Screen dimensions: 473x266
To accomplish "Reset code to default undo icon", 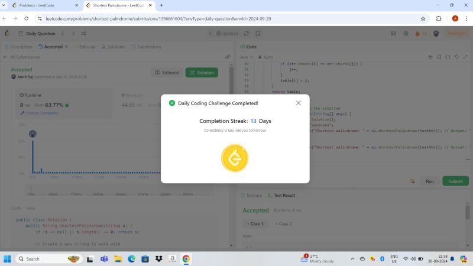I will click(456, 57).
